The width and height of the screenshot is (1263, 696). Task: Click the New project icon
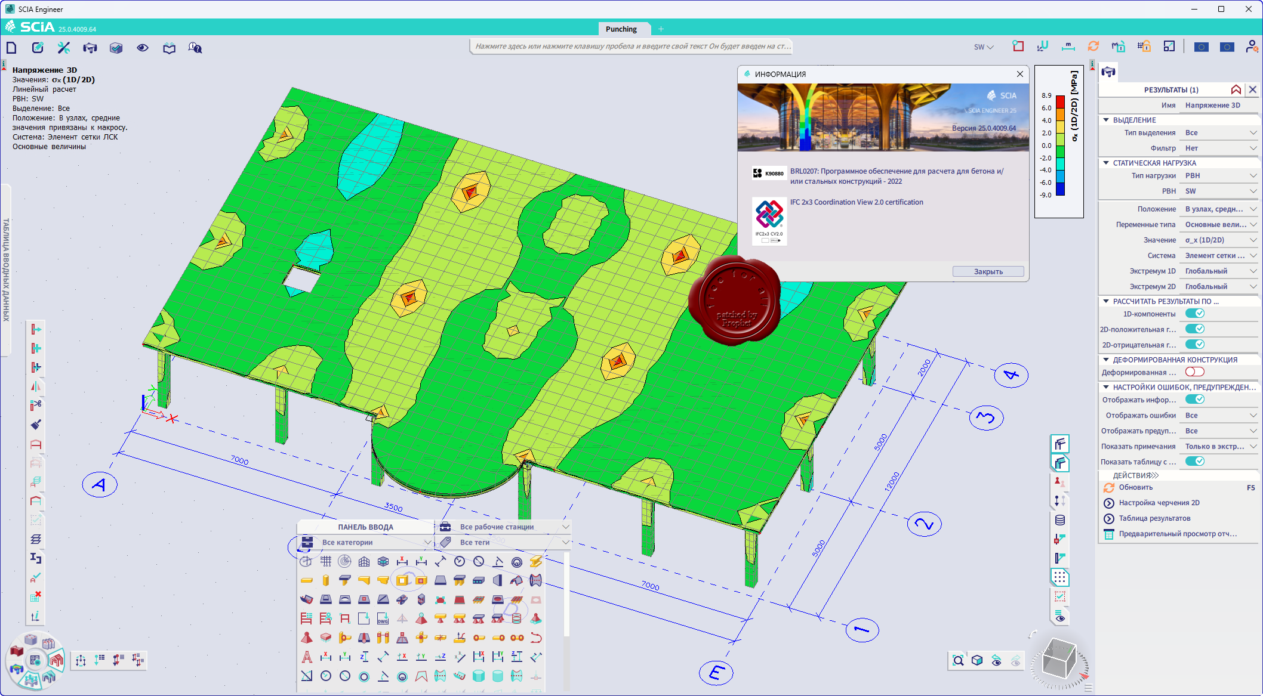click(x=11, y=48)
